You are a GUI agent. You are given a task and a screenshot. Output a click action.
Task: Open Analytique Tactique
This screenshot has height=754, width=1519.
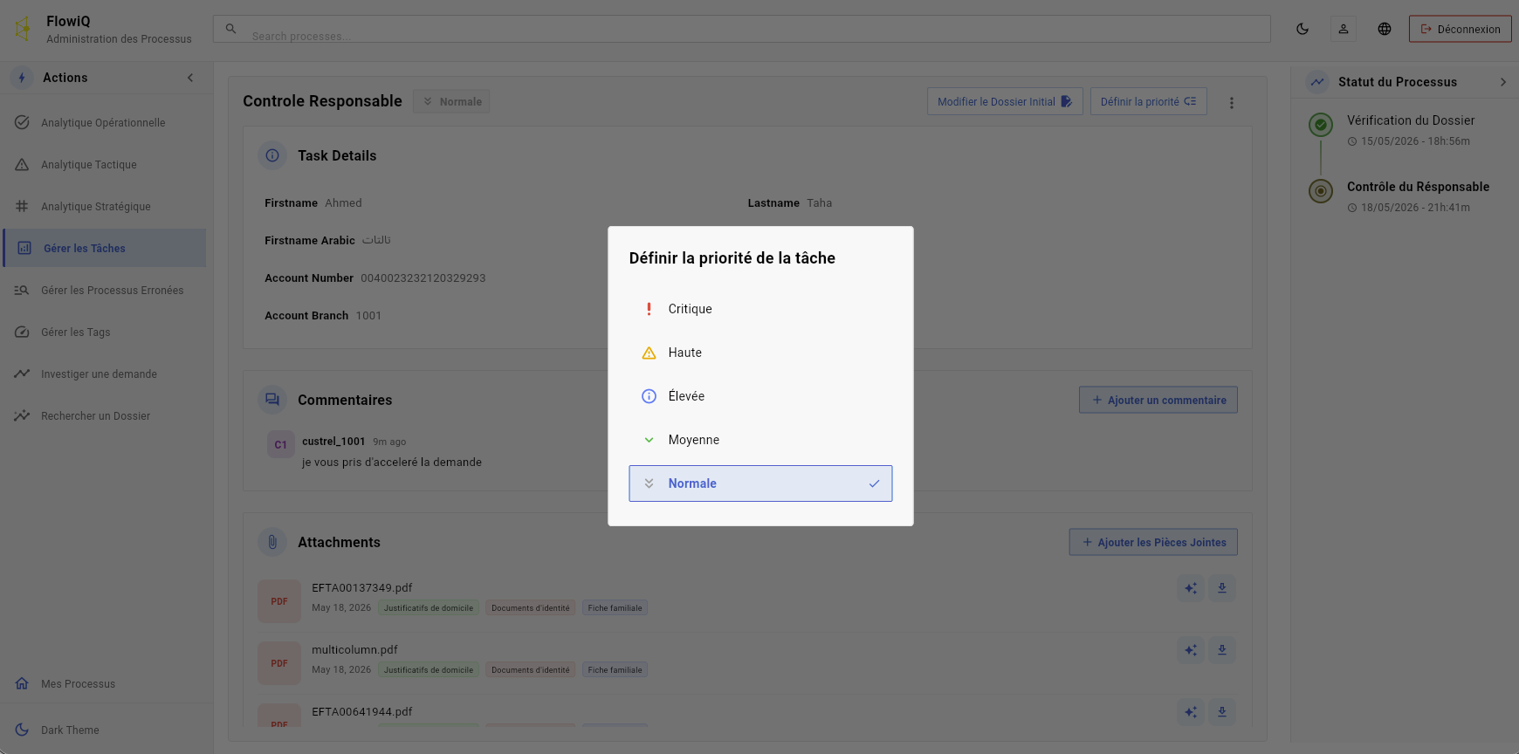click(105, 165)
